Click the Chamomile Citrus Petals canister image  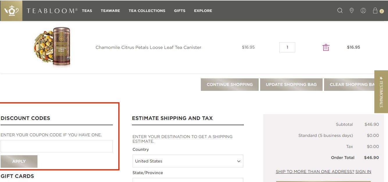tap(52, 47)
